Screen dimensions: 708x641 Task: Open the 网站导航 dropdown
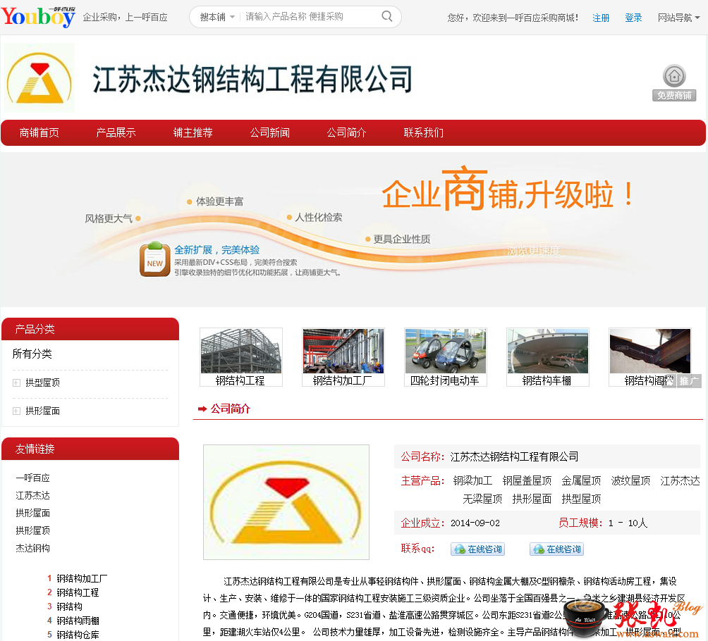[678, 18]
